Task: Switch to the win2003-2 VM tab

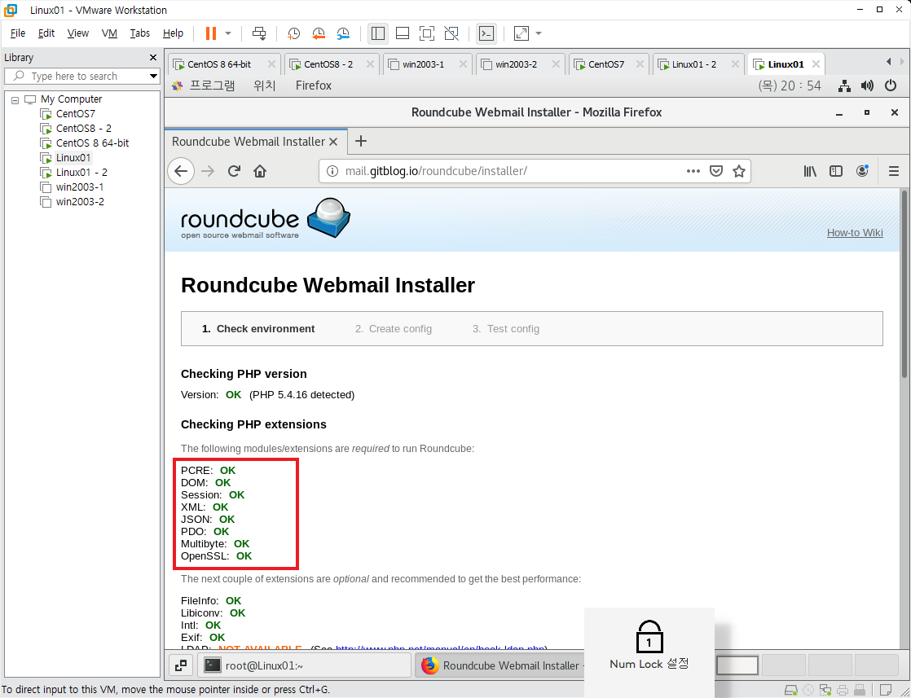Action: pos(516,64)
